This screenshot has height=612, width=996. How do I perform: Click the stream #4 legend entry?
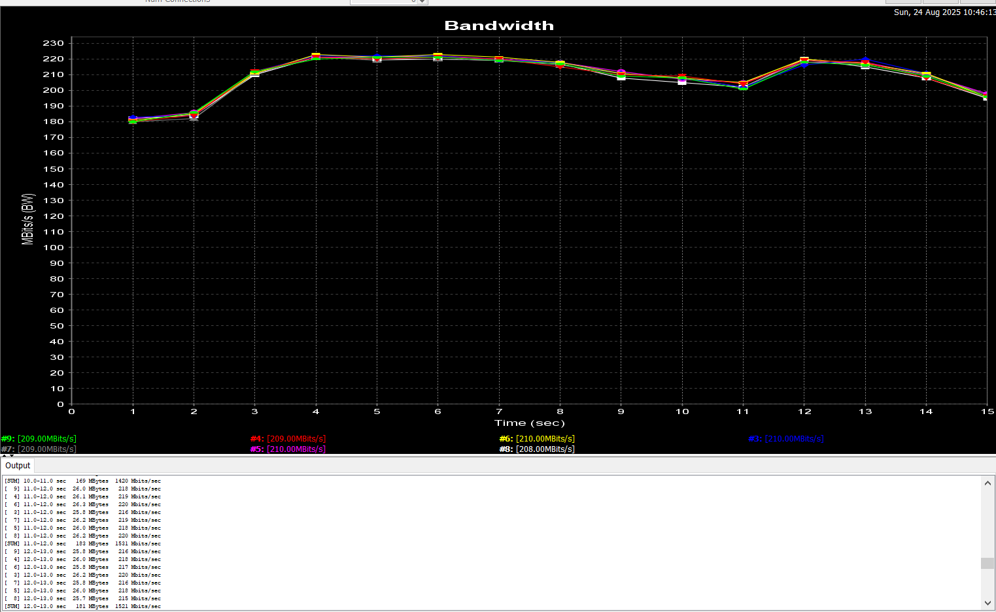tap(288, 439)
